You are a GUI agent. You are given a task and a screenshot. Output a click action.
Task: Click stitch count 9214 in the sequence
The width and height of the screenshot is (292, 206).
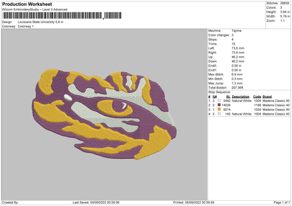(227, 109)
